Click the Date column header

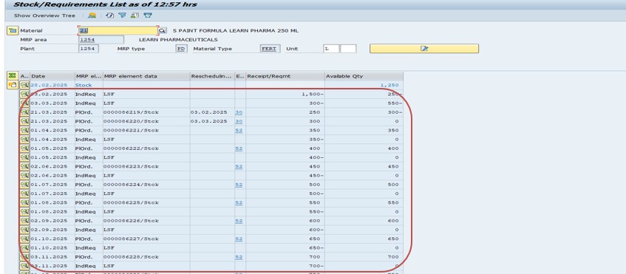click(x=52, y=76)
